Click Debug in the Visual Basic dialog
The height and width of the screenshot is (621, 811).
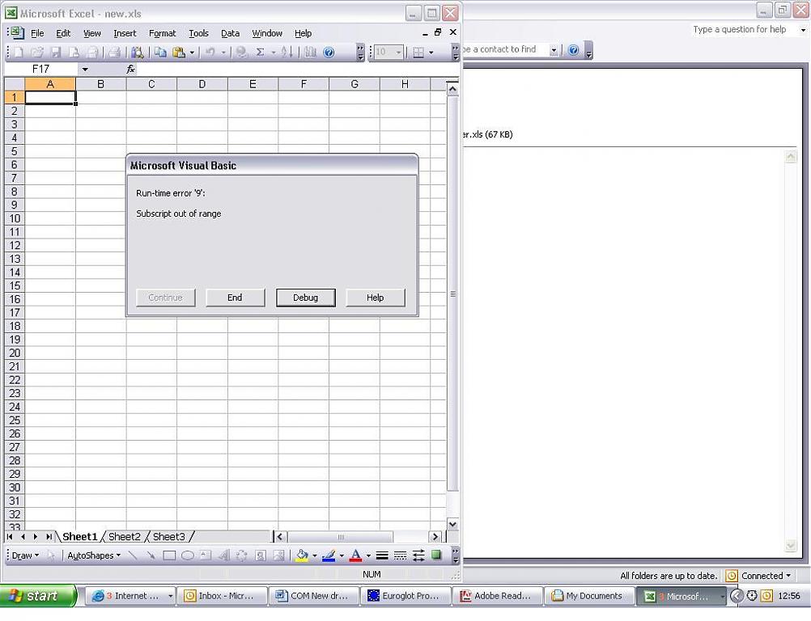click(x=306, y=298)
